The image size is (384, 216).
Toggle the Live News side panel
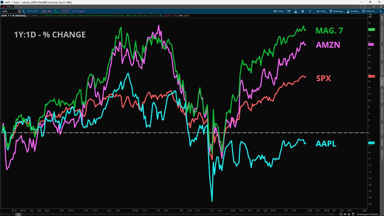coord(382,155)
